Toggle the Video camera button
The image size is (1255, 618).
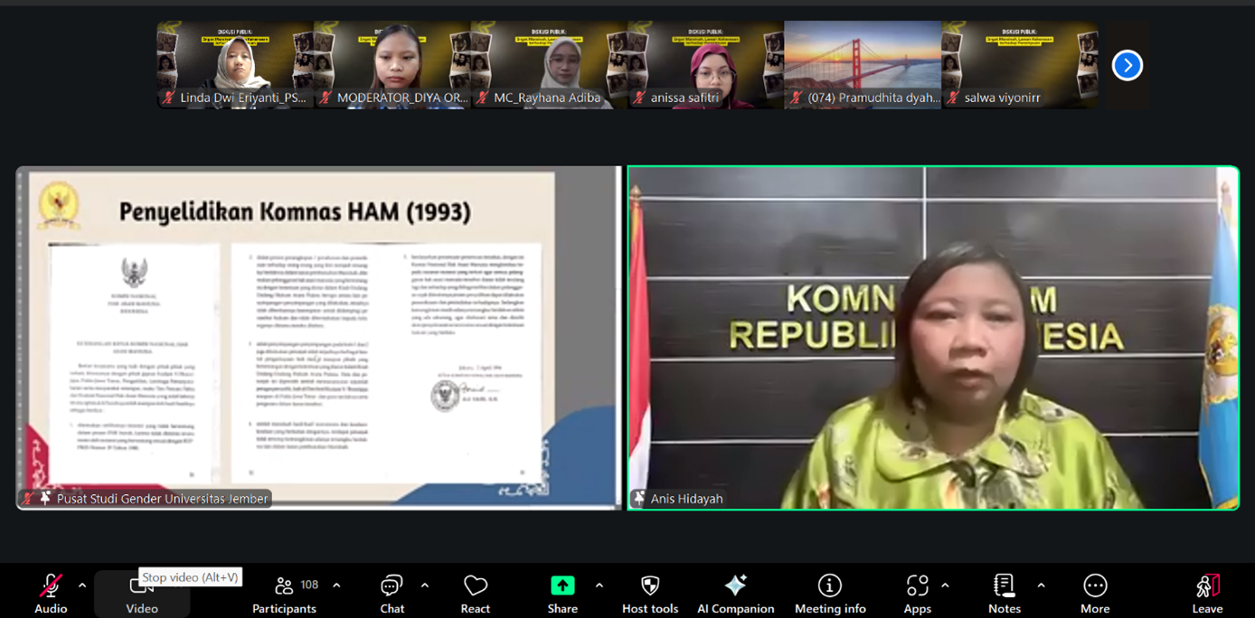tap(142, 594)
